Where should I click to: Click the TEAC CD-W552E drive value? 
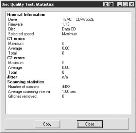pos(78,19)
